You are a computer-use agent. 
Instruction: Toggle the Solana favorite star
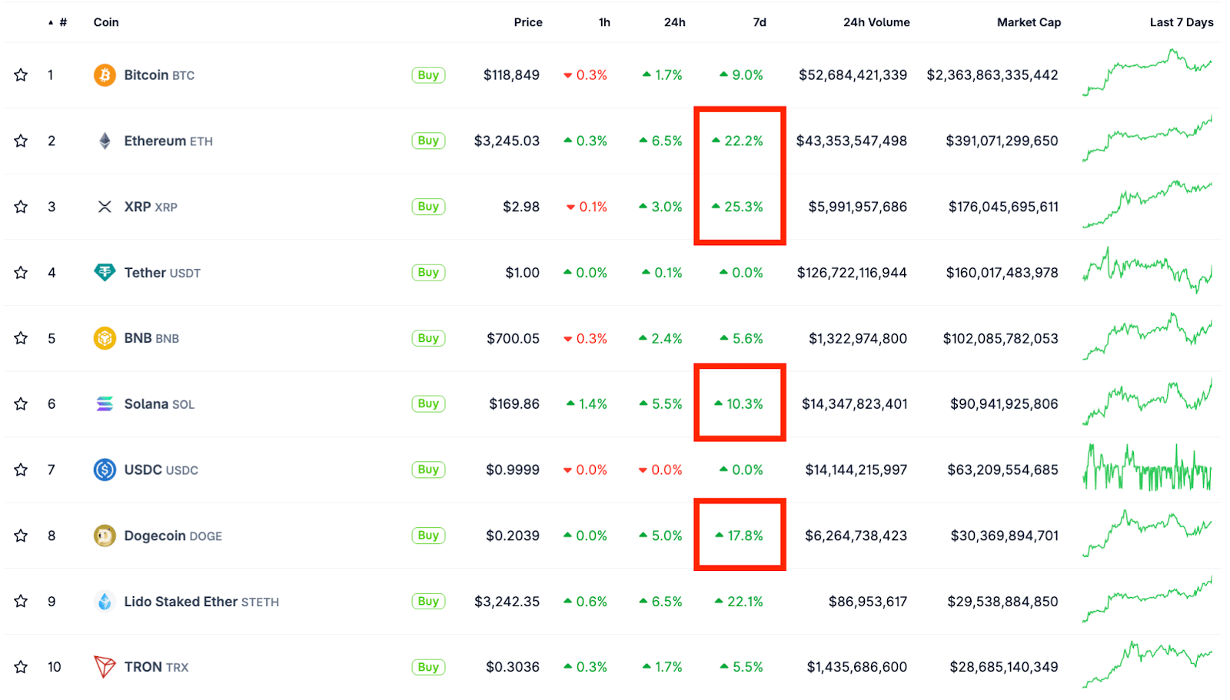[x=21, y=403]
